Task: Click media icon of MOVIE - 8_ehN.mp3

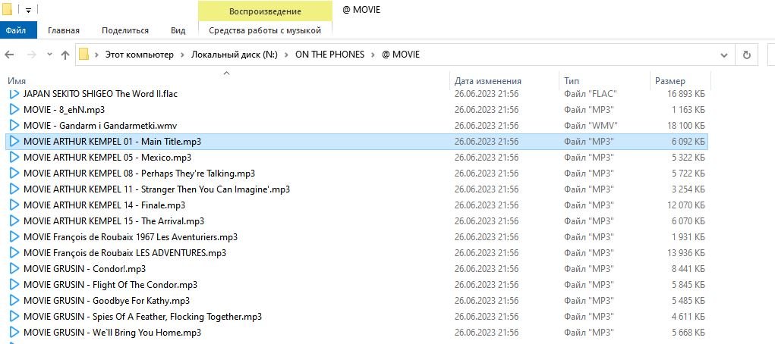Action: click(14, 110)
